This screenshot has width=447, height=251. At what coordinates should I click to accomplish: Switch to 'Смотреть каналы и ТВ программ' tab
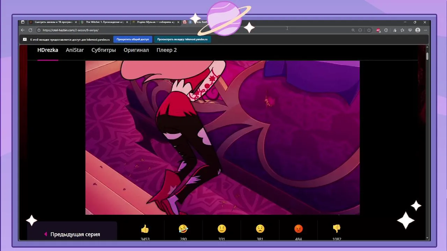53,22
